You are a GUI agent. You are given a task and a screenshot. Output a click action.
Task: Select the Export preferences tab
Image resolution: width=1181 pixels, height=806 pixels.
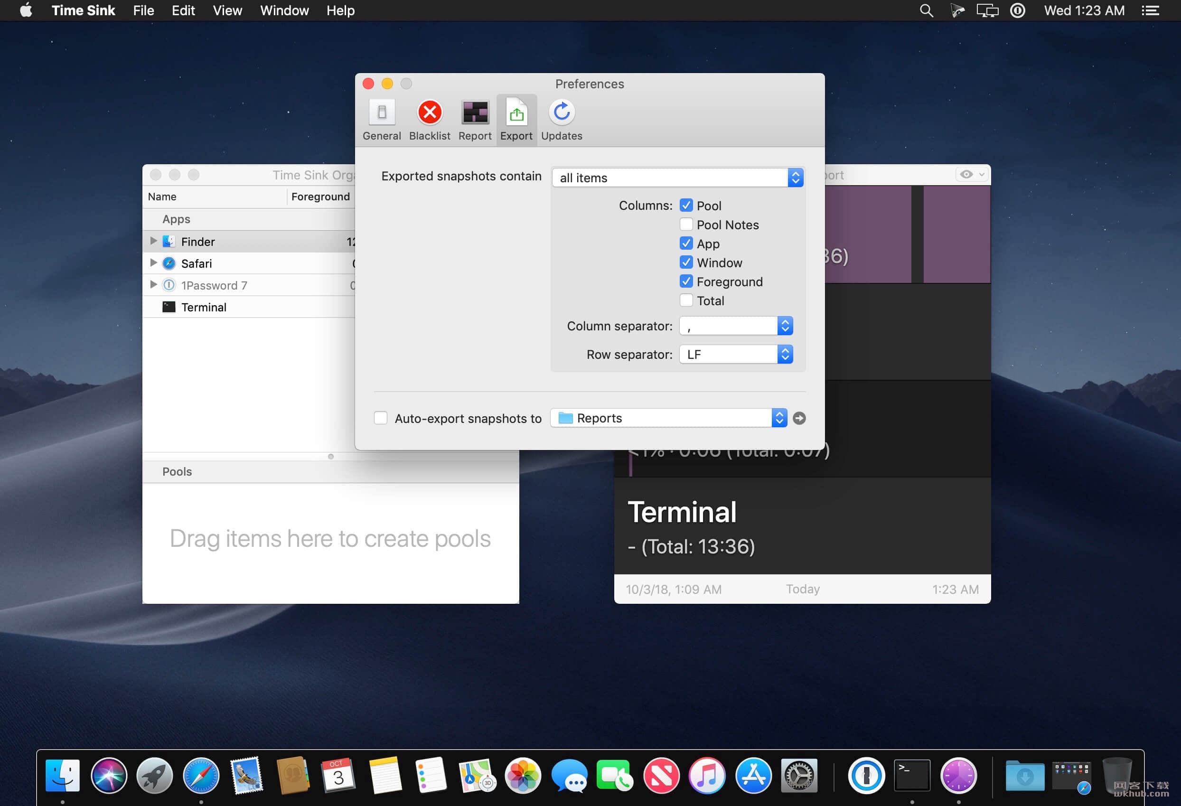pos(516,121)
